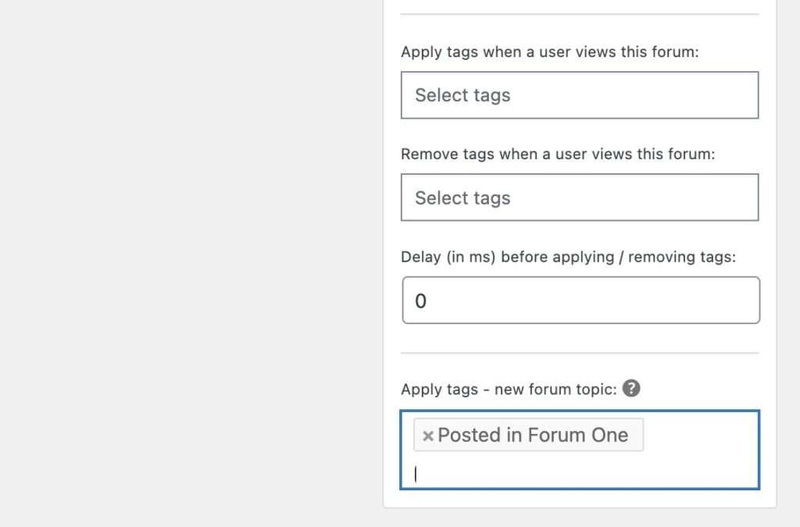The height and width of the screenshot is (527, 800).
Task: Click the "Apply tags - new forum topic" label
Action: (509, 390)
